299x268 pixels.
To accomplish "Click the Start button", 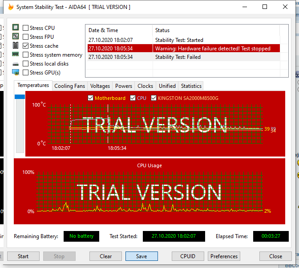I will click(23, 256).
